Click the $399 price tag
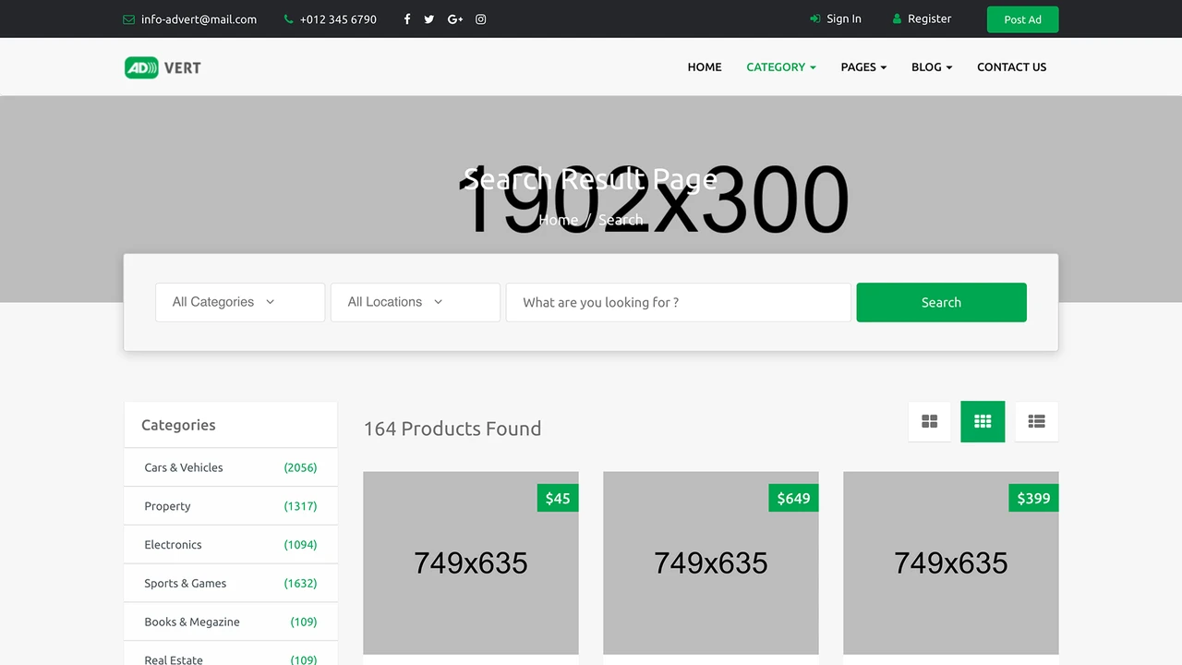The image size is (1182, 665). [x=1033, y=498]
